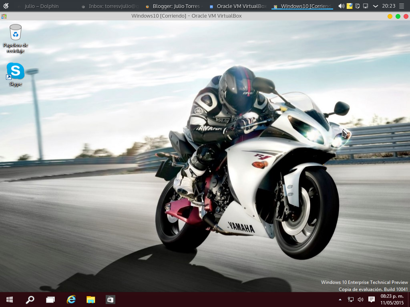The width and height of the screenshot is (410, 307).
Task: Open the VirtualBox window menu icon in titlebar
Action: pyautogui.click(x=4, y=16)
